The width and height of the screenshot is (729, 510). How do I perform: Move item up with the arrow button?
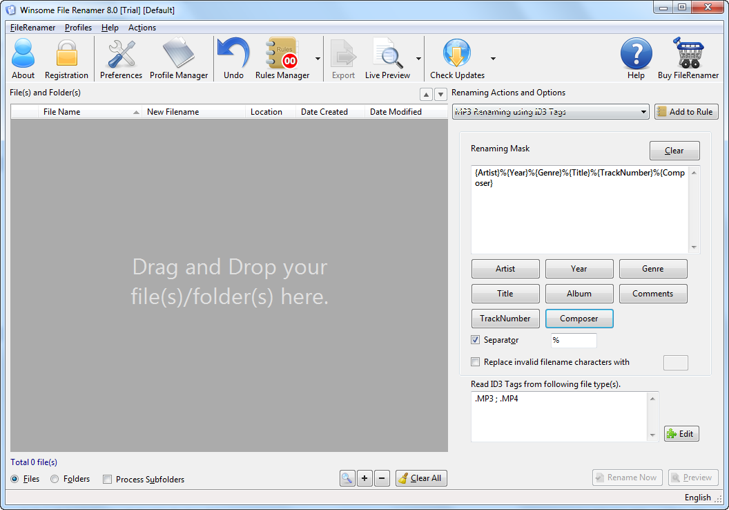click(426, 95)
